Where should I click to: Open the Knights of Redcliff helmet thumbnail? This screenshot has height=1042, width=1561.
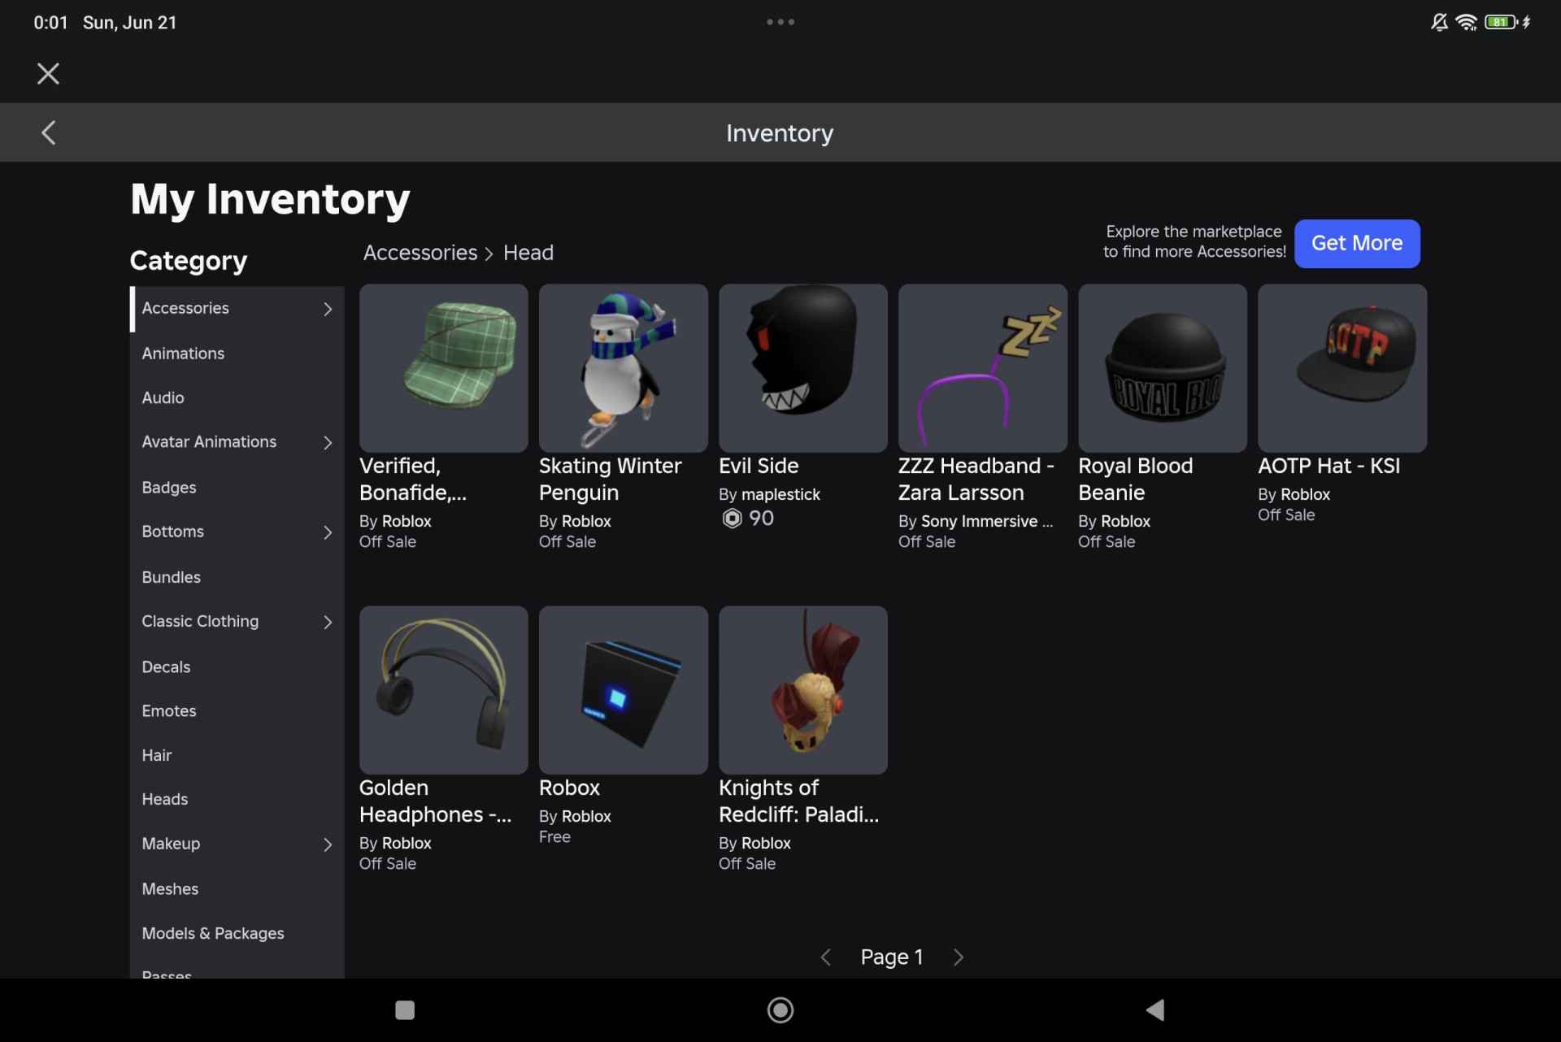coord(803,690)
